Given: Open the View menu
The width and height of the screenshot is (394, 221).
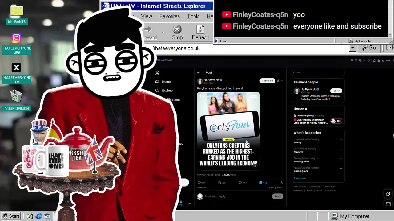Looking at the screenshot, I should [147, 16].
